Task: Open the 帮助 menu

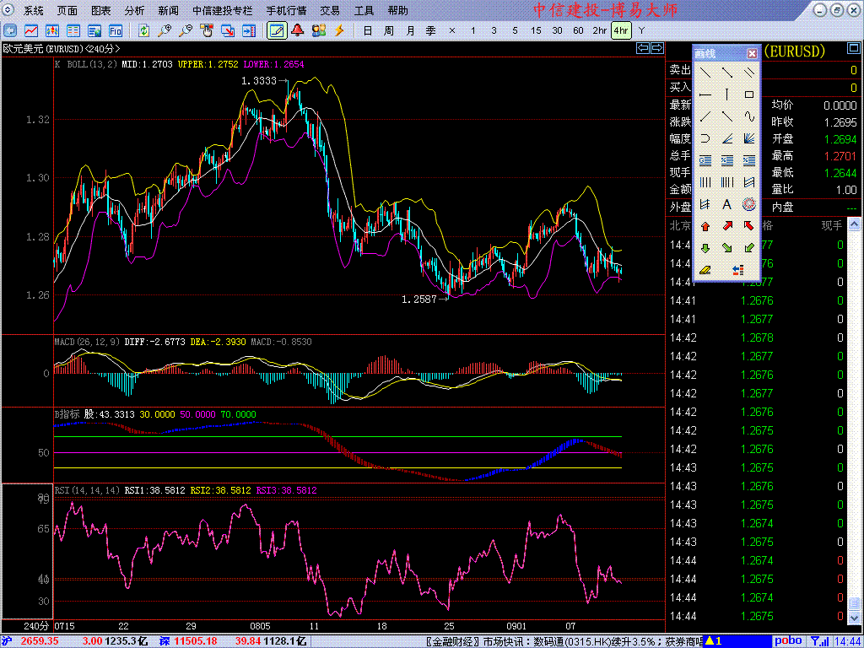Action: click(x=397, y=11)
